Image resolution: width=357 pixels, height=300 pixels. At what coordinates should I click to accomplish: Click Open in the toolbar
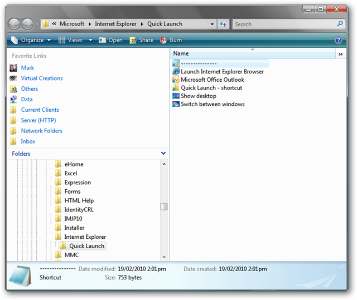point(110,40)
